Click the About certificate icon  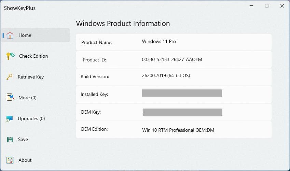[10, 160]
